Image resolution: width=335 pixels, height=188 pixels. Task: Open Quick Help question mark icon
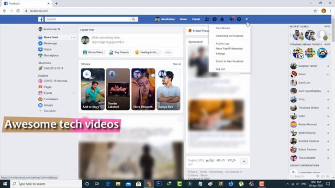pyautogui.click(x=239, y=19)
